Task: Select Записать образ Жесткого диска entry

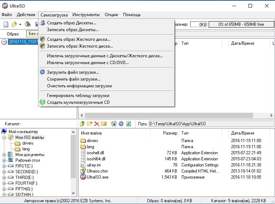Action: click(x=106, y=46)
